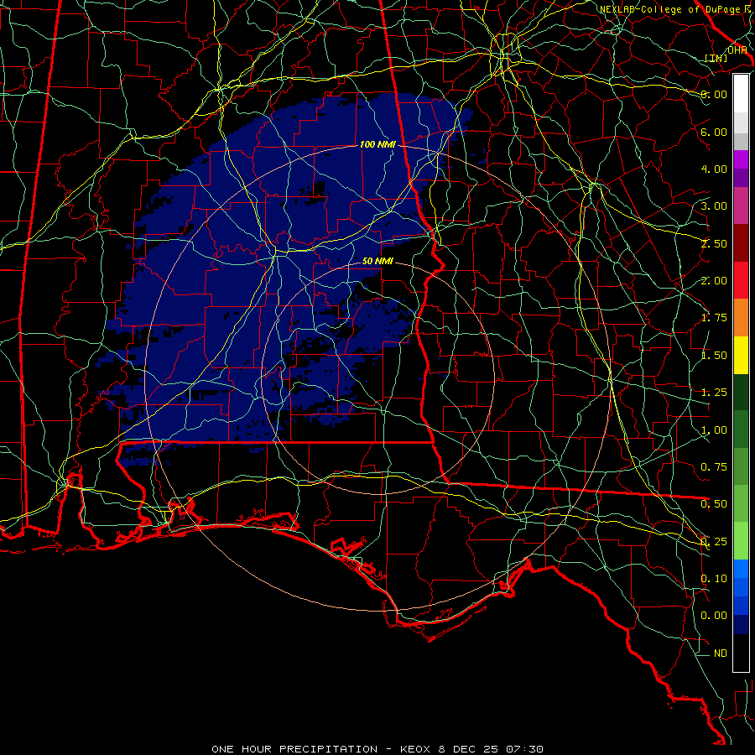Click the 1.25 legend value
This screenshot has height=755, width=755.
[714, 393]
